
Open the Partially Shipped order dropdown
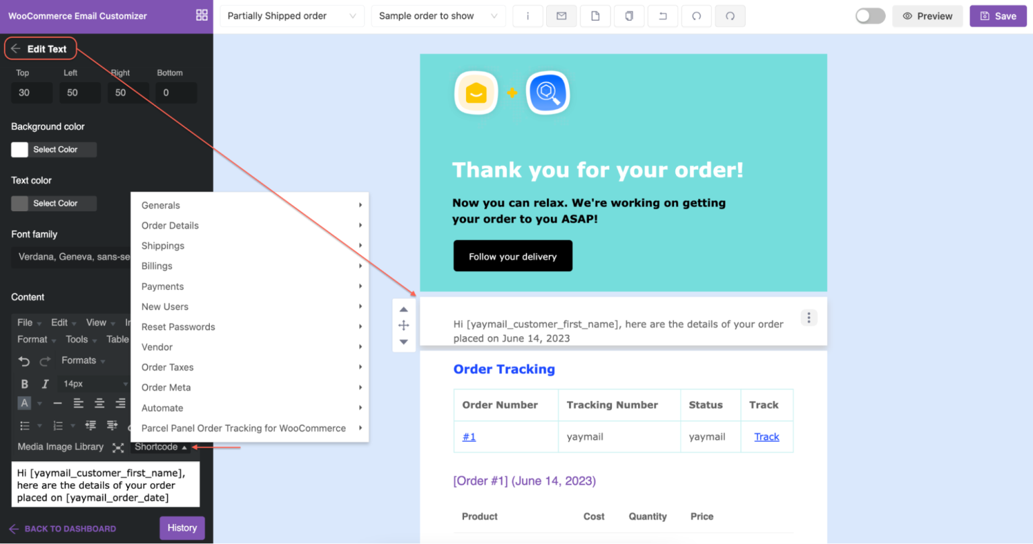292,15
